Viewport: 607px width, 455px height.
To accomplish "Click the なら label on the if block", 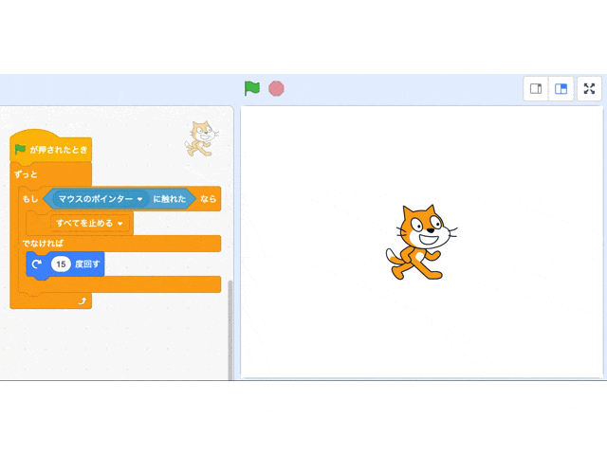I will (x=209, y=199).
